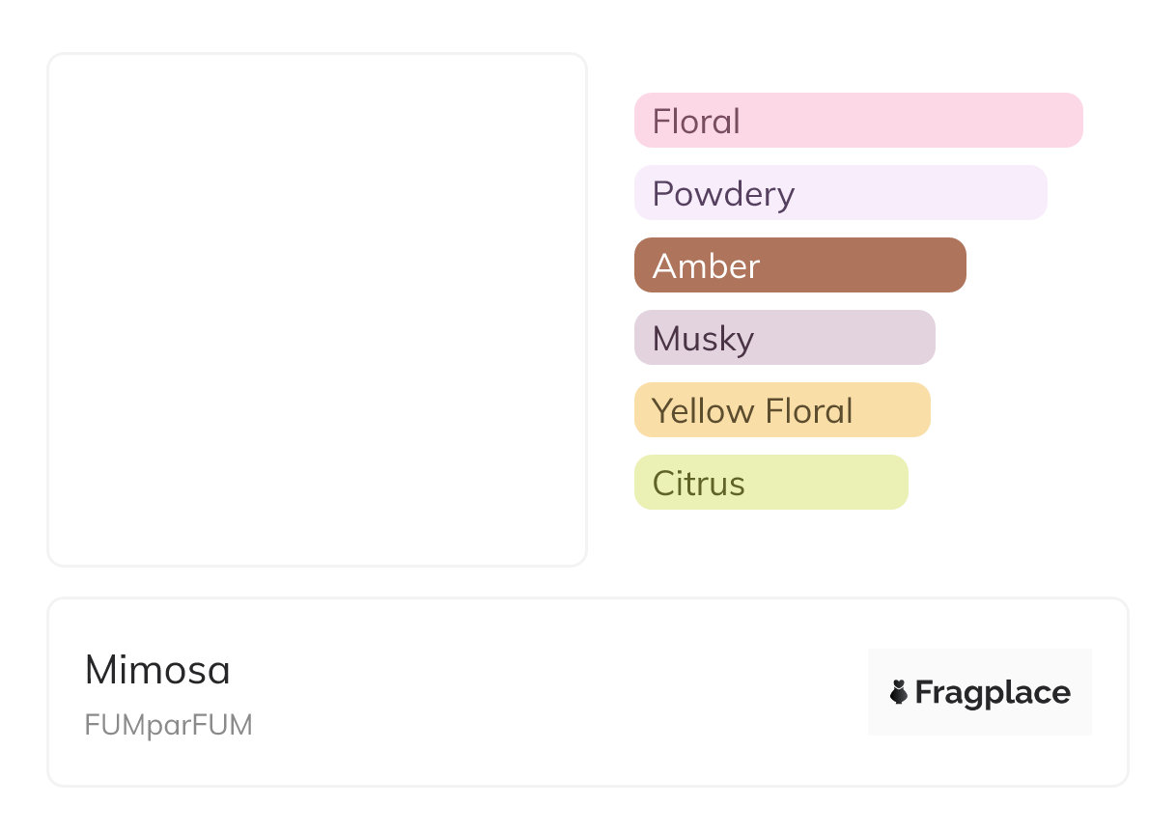Image resolution: width=1176 pixels, height=834 pixels.
Task: Click the words Yellow Floral
Action: [752, 411]
